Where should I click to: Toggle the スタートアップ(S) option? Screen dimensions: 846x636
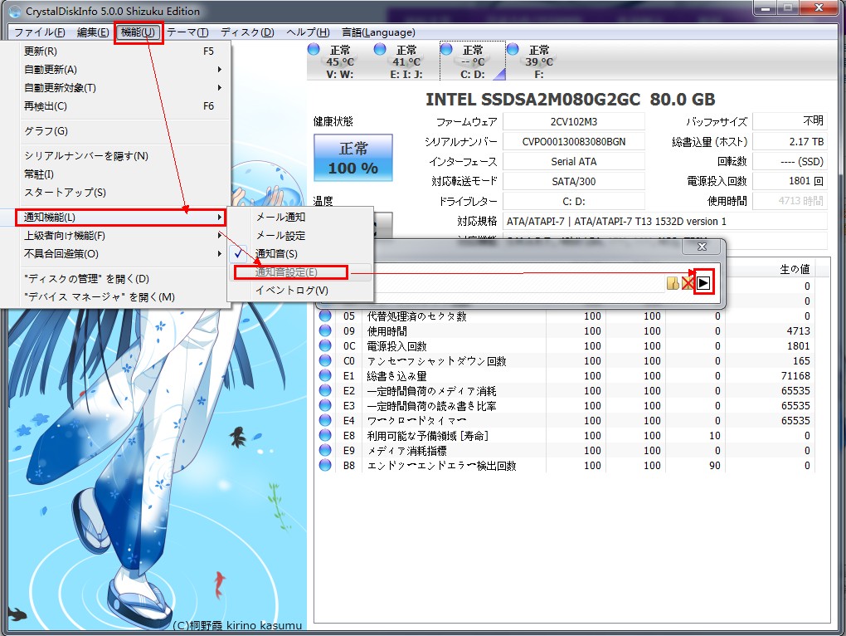click(x=119, y=193)
